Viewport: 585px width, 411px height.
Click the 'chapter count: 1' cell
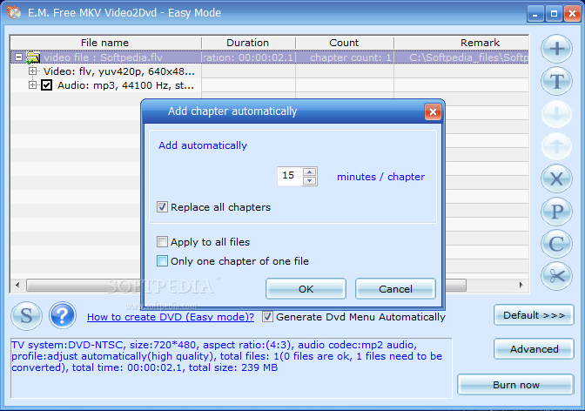[x=345, y=57]
